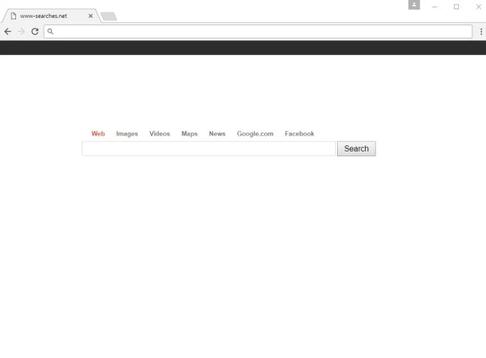Click the forward navigation arrow
486x358 pixels.
click(x=21, y=31)
